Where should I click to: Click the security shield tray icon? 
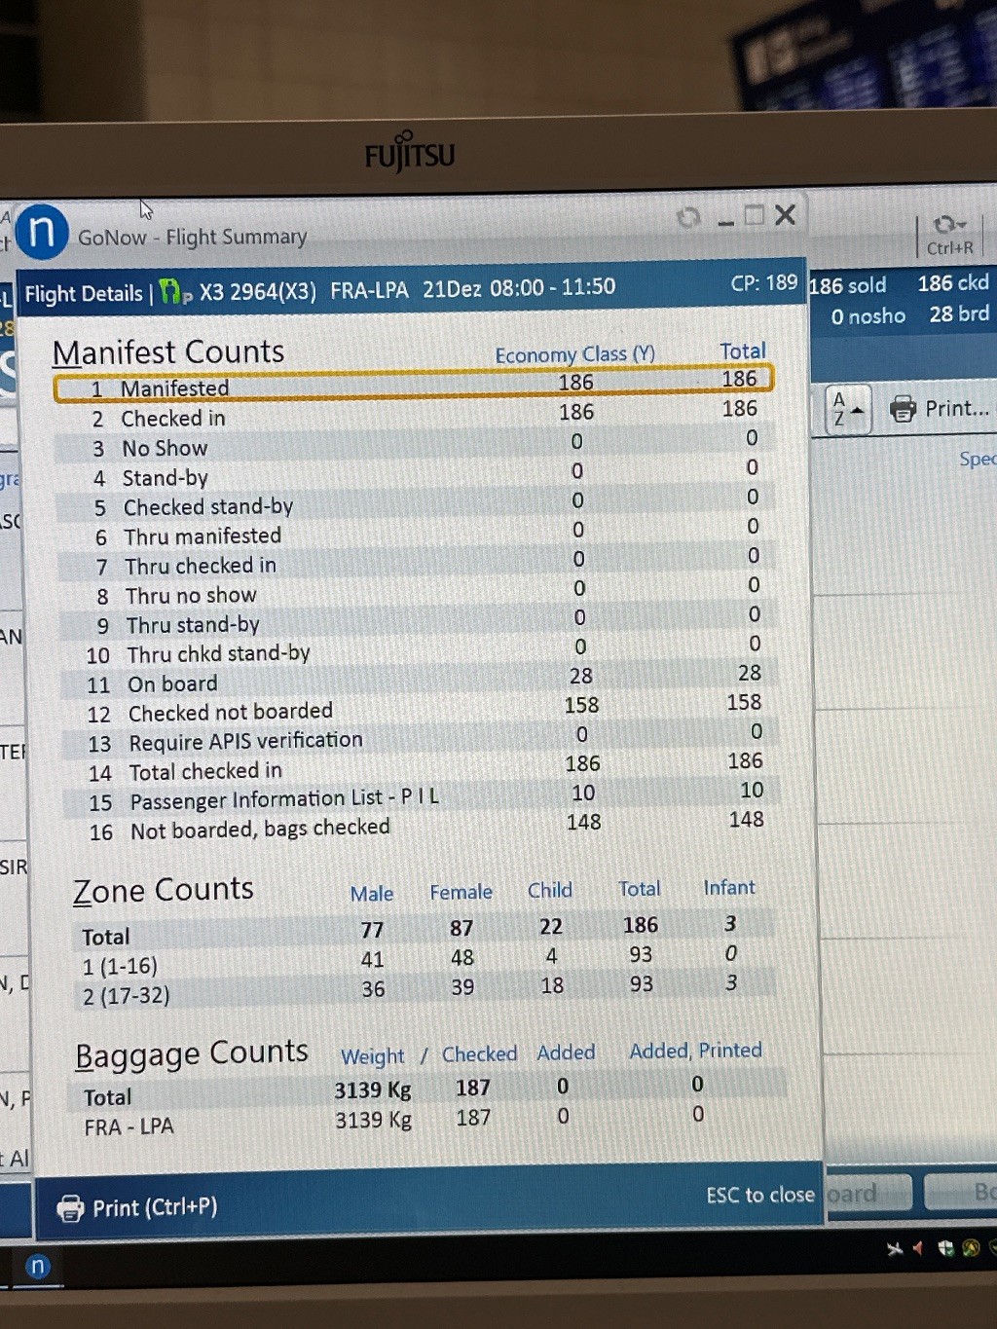pos(945,1248)
